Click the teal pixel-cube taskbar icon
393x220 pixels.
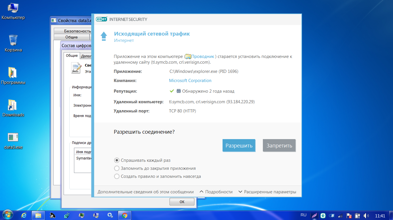click(67, 215)
